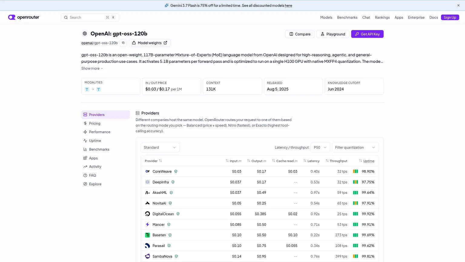Open the Docs nav item
The image size is (465, 262).
[x=434, y=17]
